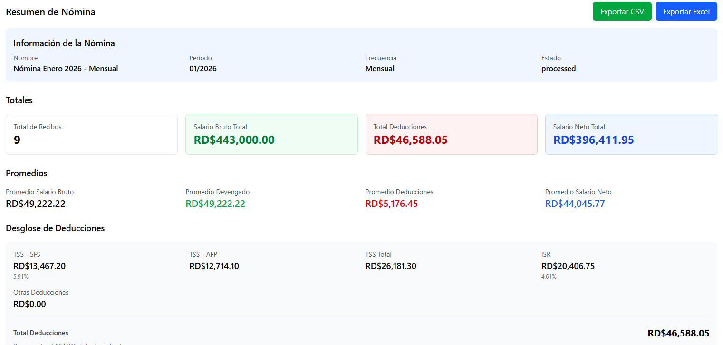Click the red Promedio Deducciones amount
The image size is (723, 345).
392,204
